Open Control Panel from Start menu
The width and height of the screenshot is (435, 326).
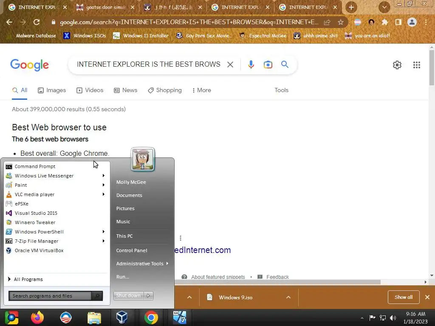(132, 250)
